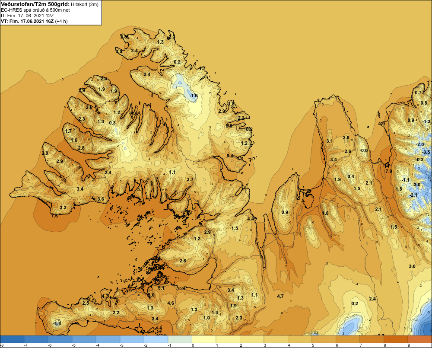This screenshot has width=432, height=348.
Task: Click the -3.0 temperature value on the map
Action: click(x=416, y=185)
